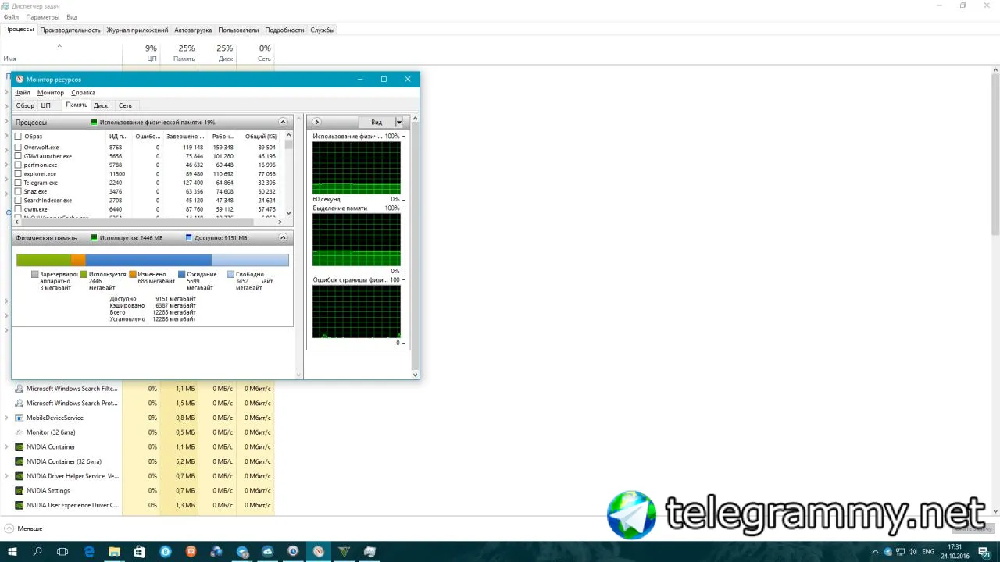Screen dimensions: 1000x562
Task: Click the MobileDeviceService process icon
Action: pyautogui.click(x=20, y=418)
